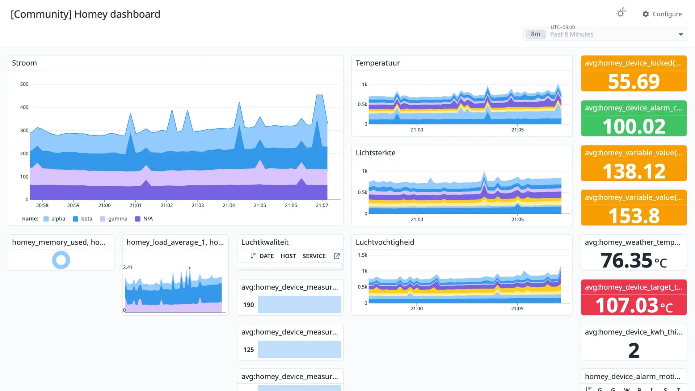This screenshot has height=391, width=695.
Task: Click the red 107.03 °C target temperature tile
Action: (633, 297)
